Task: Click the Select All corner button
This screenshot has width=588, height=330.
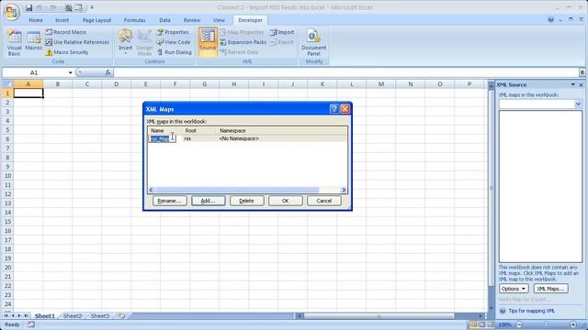Action: [7, 84]
